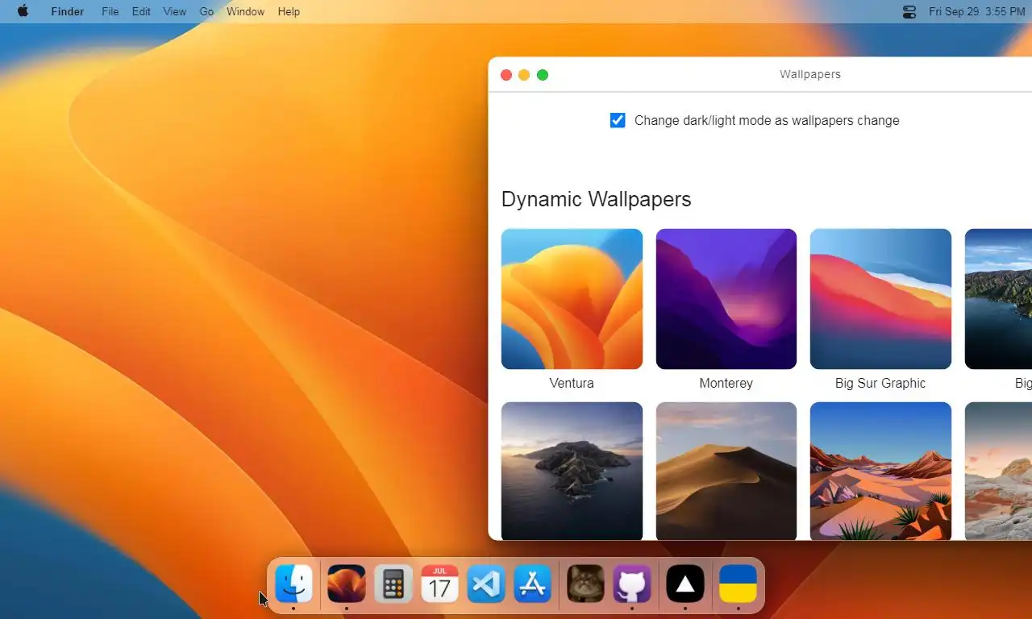Open the purple GitHub dock icon
Image resolution: width=1032 pixels, height=619 pixels.
click(x=632, y=584)
